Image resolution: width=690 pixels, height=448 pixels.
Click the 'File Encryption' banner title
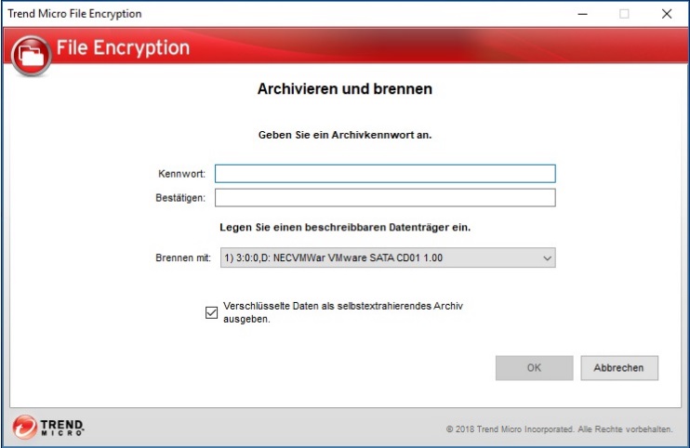coord(123,48)
